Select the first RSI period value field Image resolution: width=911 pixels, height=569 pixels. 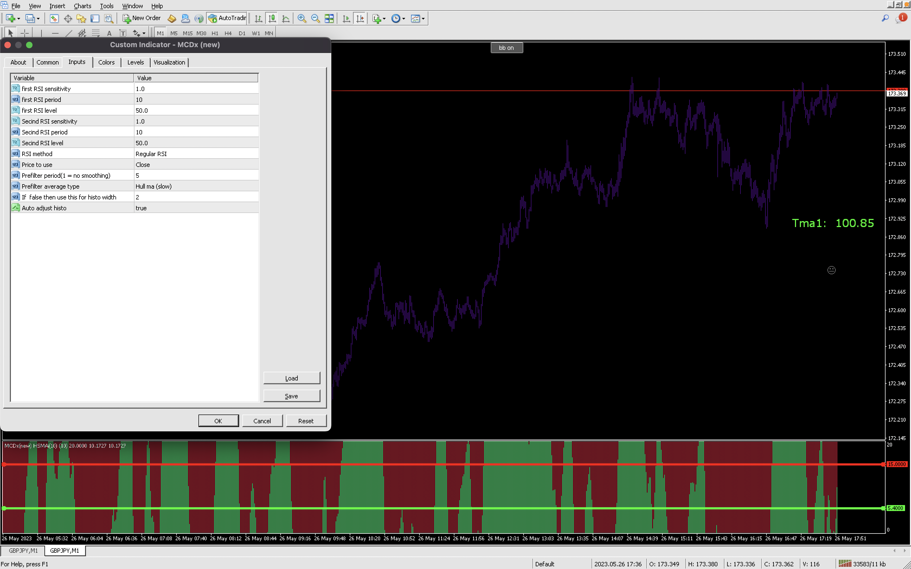click(x=196, y=100)
